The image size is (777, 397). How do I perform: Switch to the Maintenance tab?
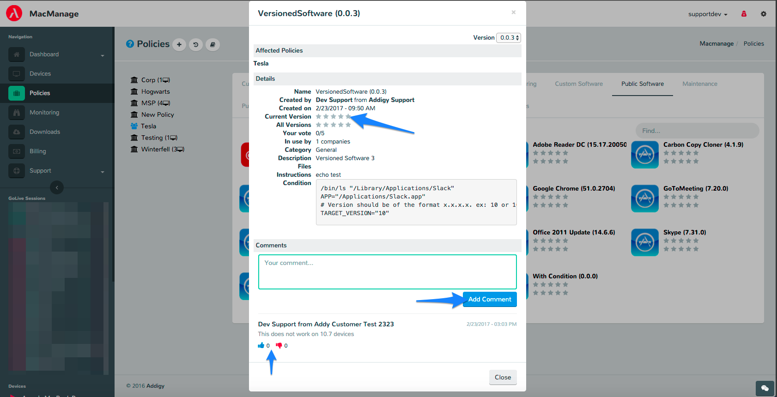(699, 84)
